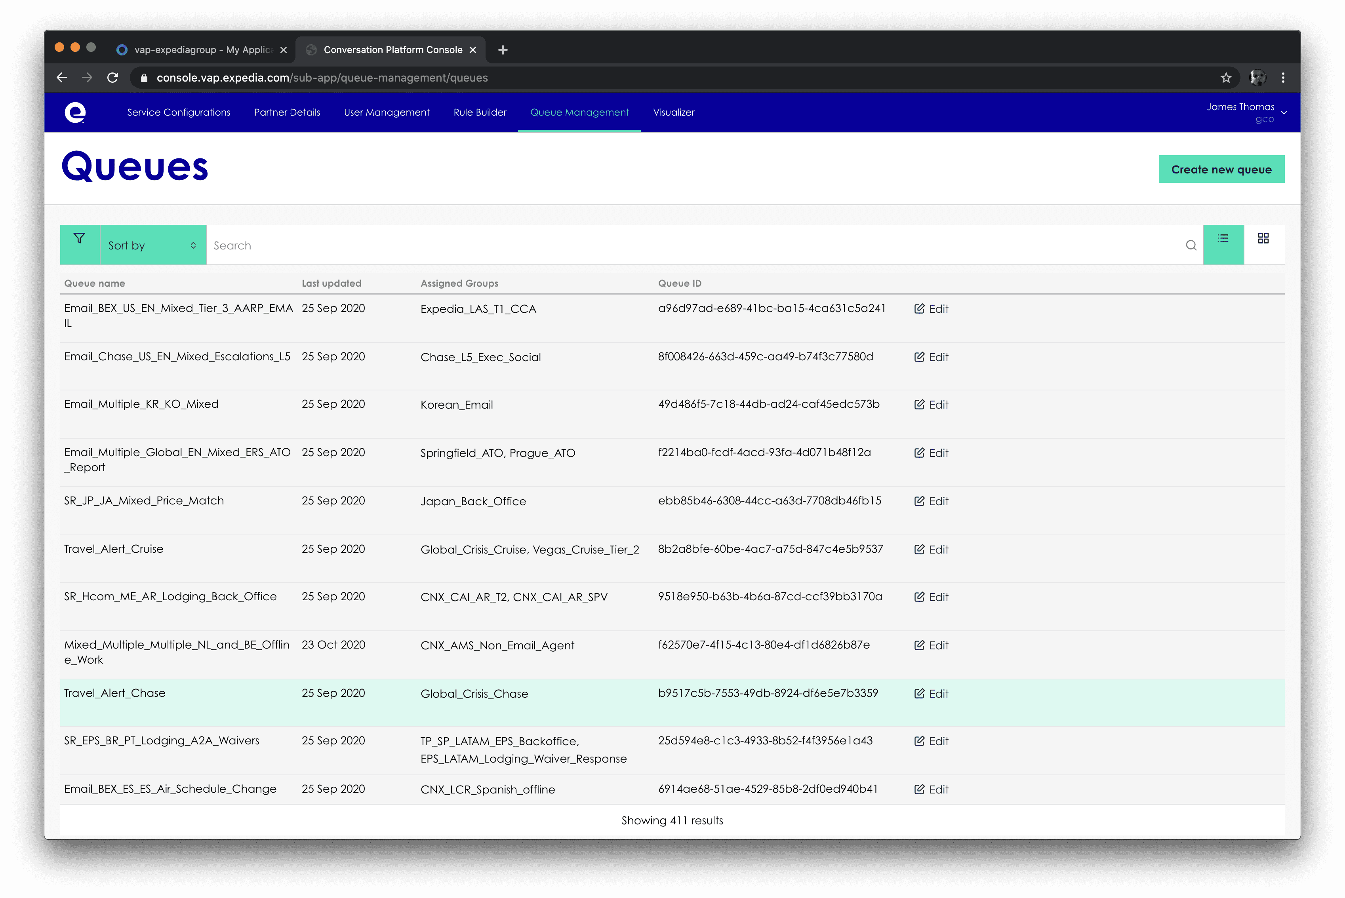Screen dimensions: 1345x898
Task: Click the Expedia logo in the navbar
Action: pyautogui.click(x=76, y=112)
